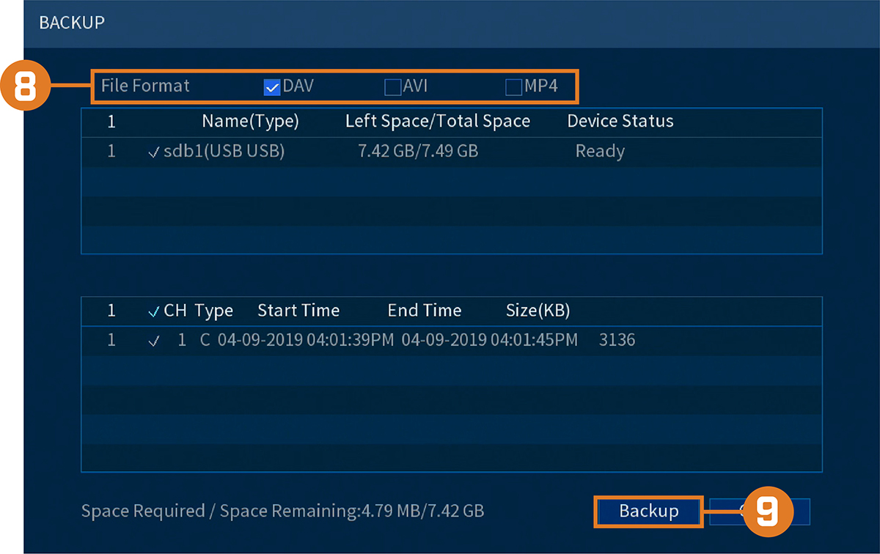880x554 pixels.
Task: Click the Space Required / Space Remaining text
Action: (282, 511)
